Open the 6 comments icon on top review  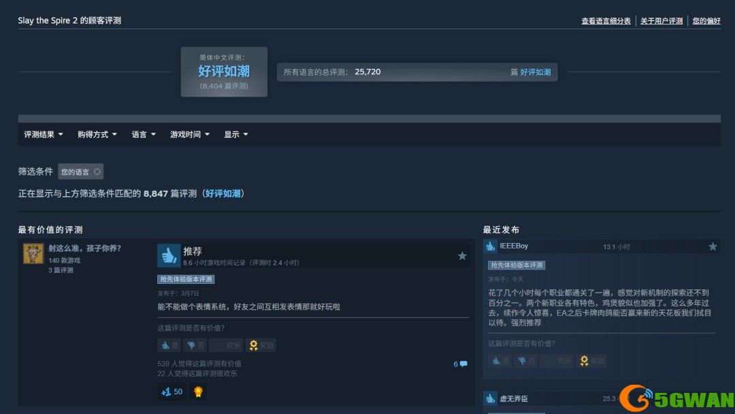[x=460, y=364]
